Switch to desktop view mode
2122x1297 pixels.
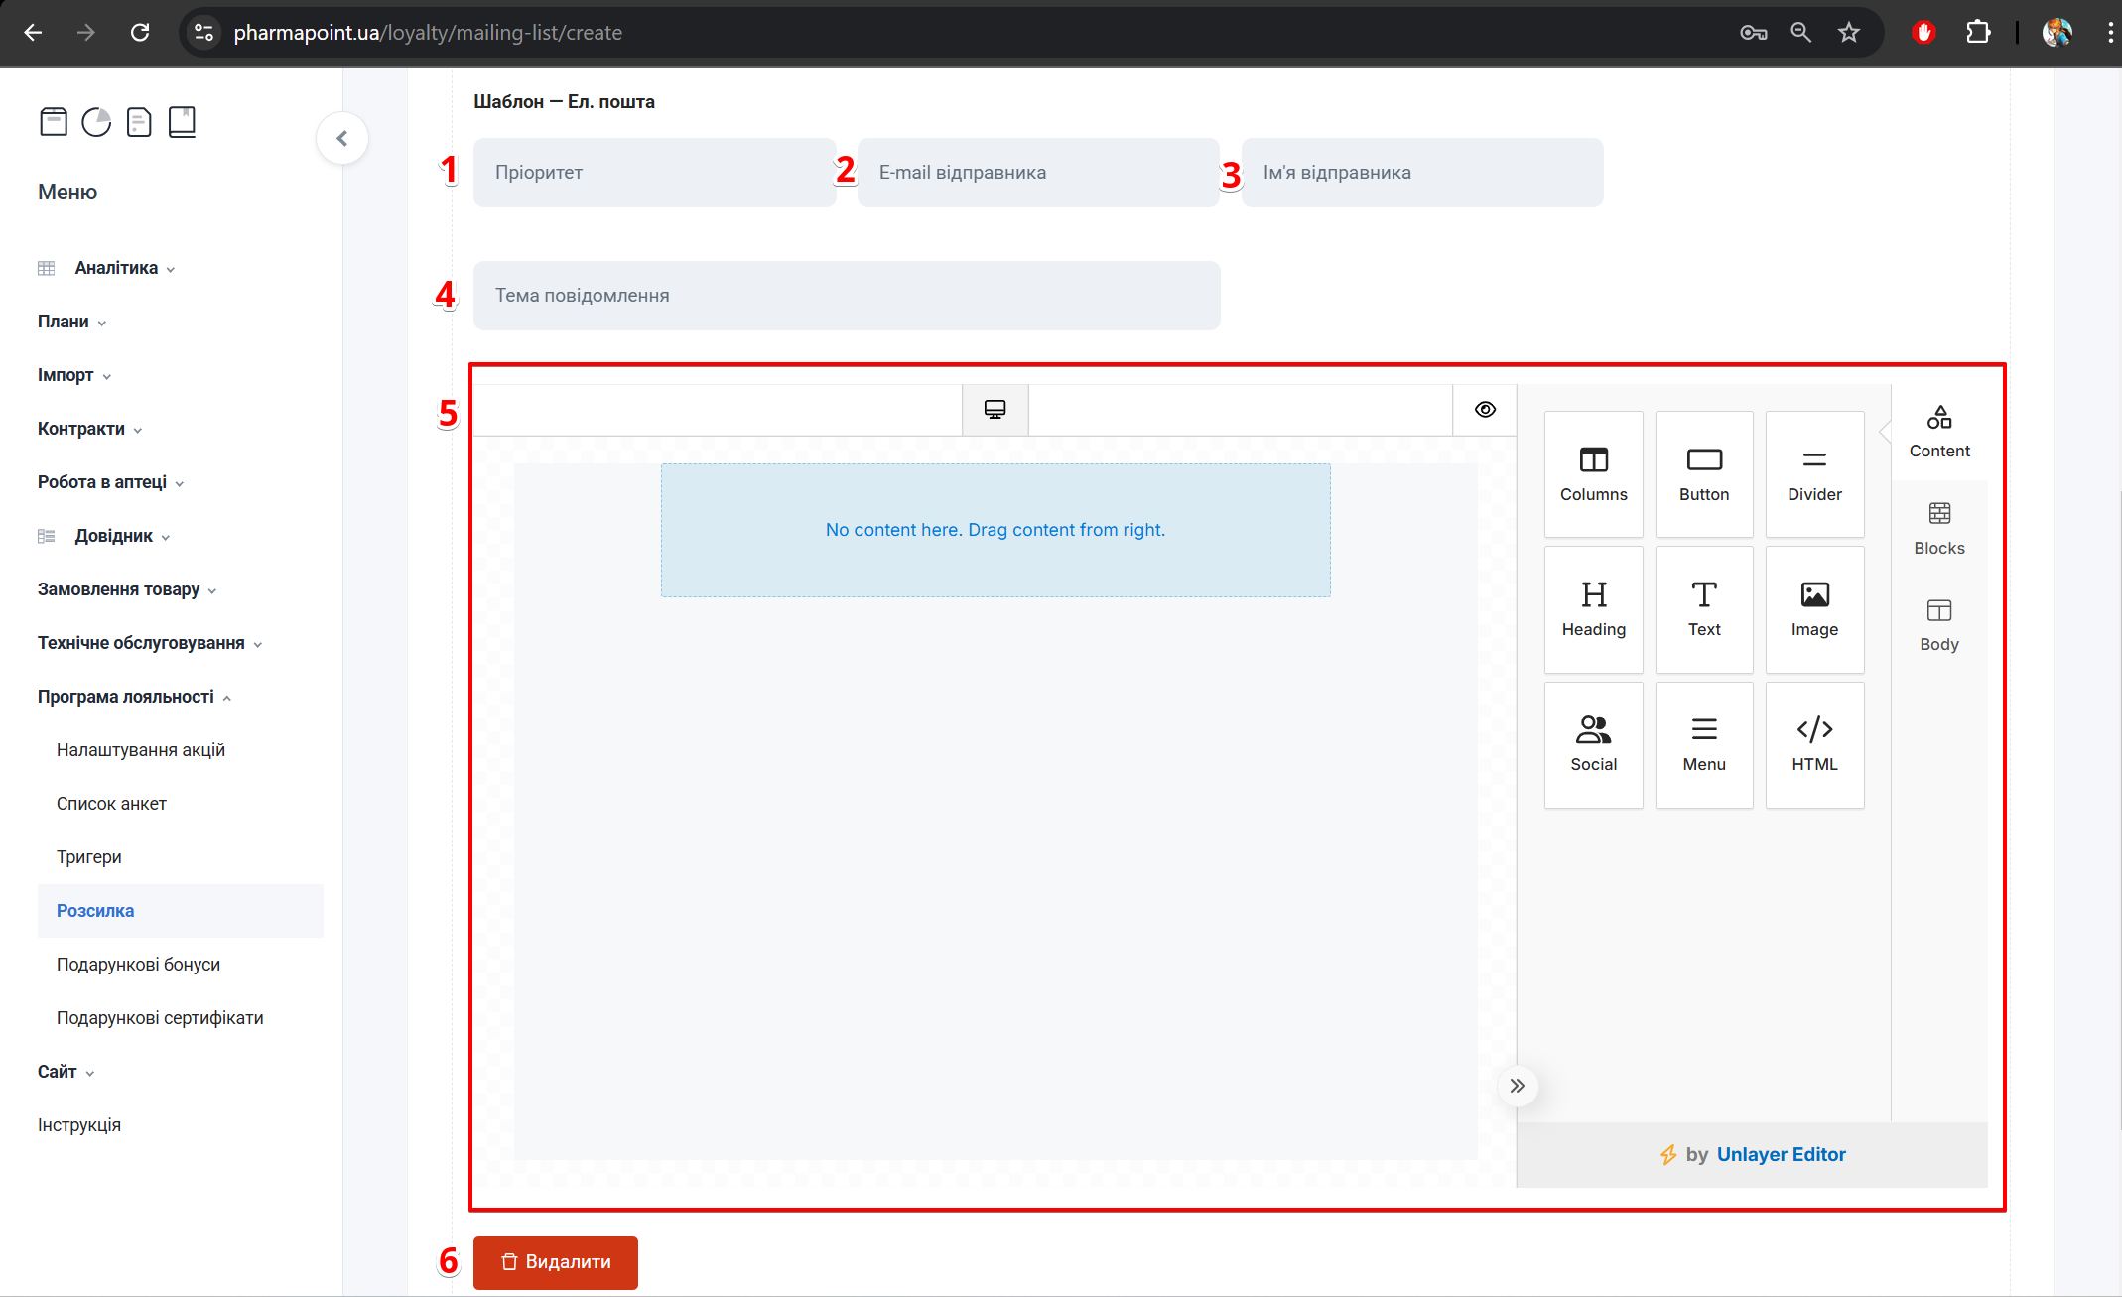click(995, 410)
